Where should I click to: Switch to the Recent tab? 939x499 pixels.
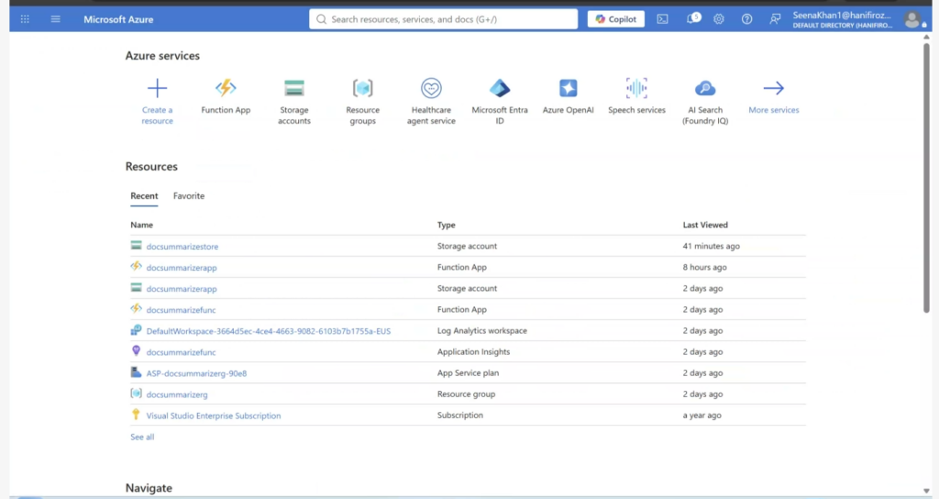tap(144, 196)
